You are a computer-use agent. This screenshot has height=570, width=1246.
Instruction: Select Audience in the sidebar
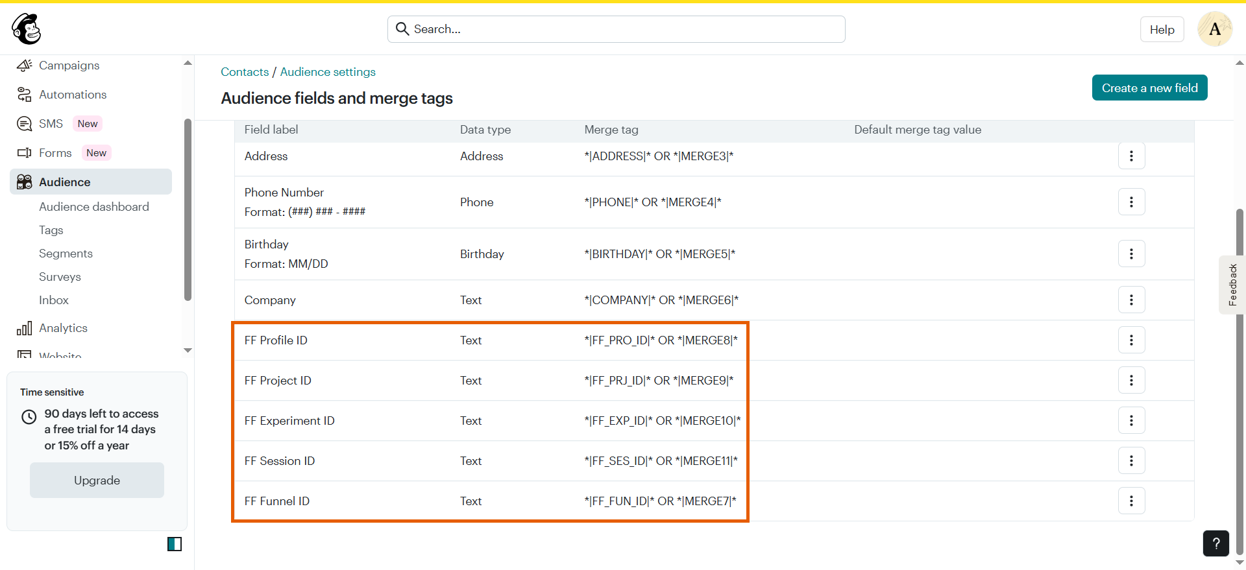click(x=91, y=182)
